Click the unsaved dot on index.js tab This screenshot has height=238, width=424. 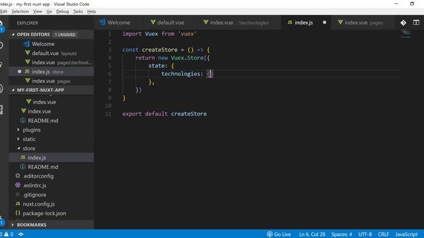[x=325, y=22]
